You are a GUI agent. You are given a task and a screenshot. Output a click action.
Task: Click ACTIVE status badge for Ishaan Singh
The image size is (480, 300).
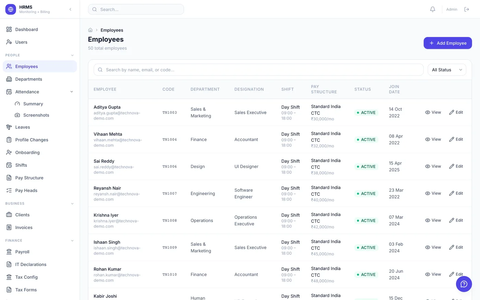[x=366, y=248]
